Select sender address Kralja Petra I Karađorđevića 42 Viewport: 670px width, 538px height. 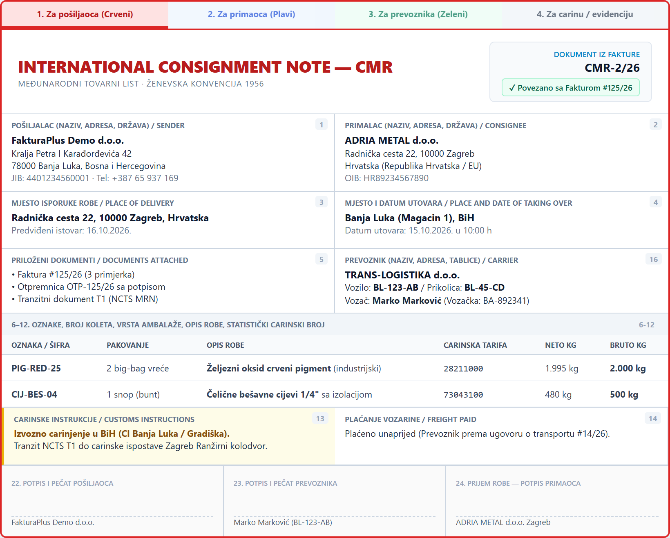pos(71,153)
